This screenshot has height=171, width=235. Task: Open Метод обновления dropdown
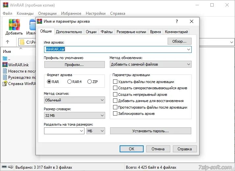coord(151,64)
